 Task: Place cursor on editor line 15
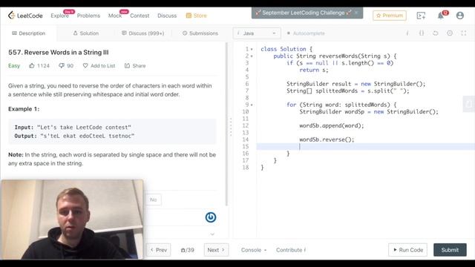tap(365, 147)
